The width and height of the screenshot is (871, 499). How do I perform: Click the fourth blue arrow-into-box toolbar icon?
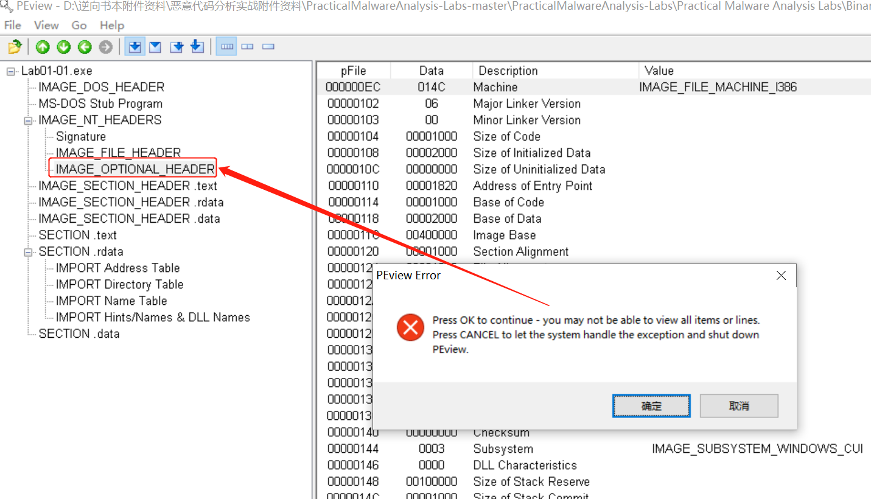point(197,47)
